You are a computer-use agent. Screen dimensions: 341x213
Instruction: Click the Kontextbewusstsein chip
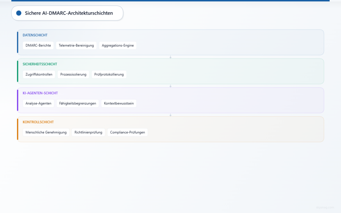point(119,103)
